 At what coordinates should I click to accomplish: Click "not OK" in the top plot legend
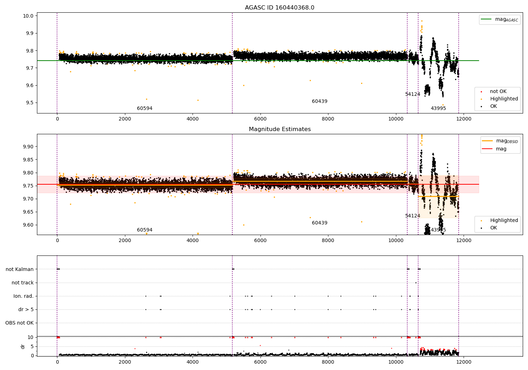click(x=498, y=92)
